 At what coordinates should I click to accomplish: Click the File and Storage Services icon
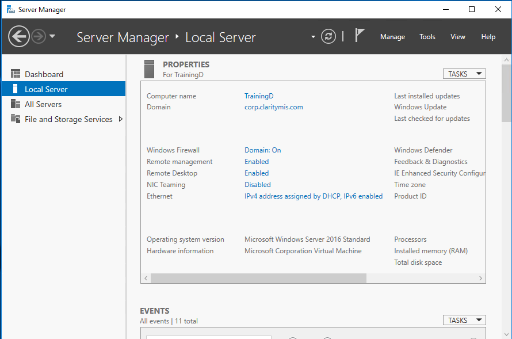pyautogui.click(x=16, y=118)
